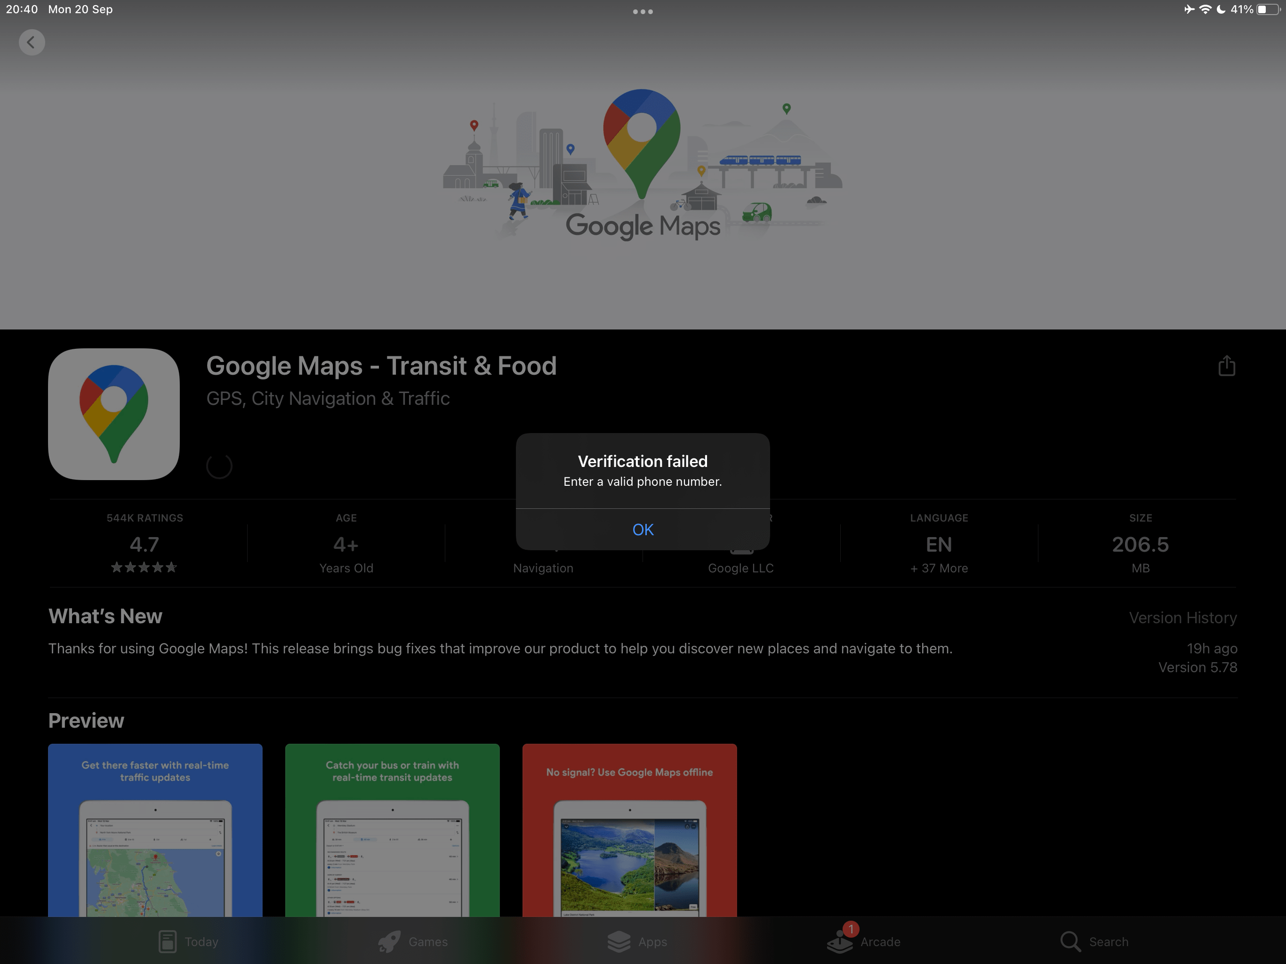Open the green transit updates preview

[x=393, y=830]
